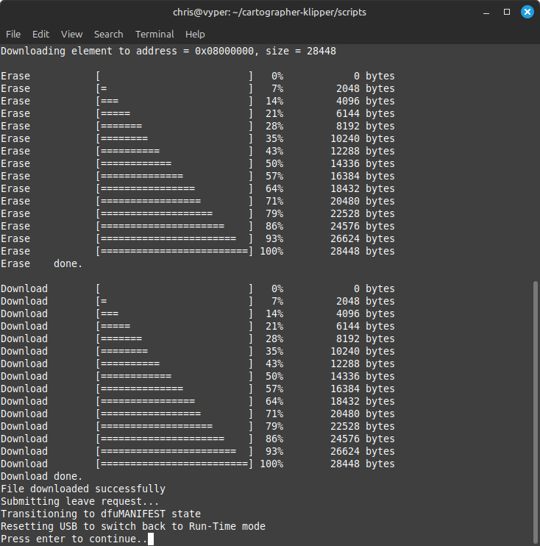540x546 pixels.
Task: Open the View menu
Action: click(x=71, y=34)
